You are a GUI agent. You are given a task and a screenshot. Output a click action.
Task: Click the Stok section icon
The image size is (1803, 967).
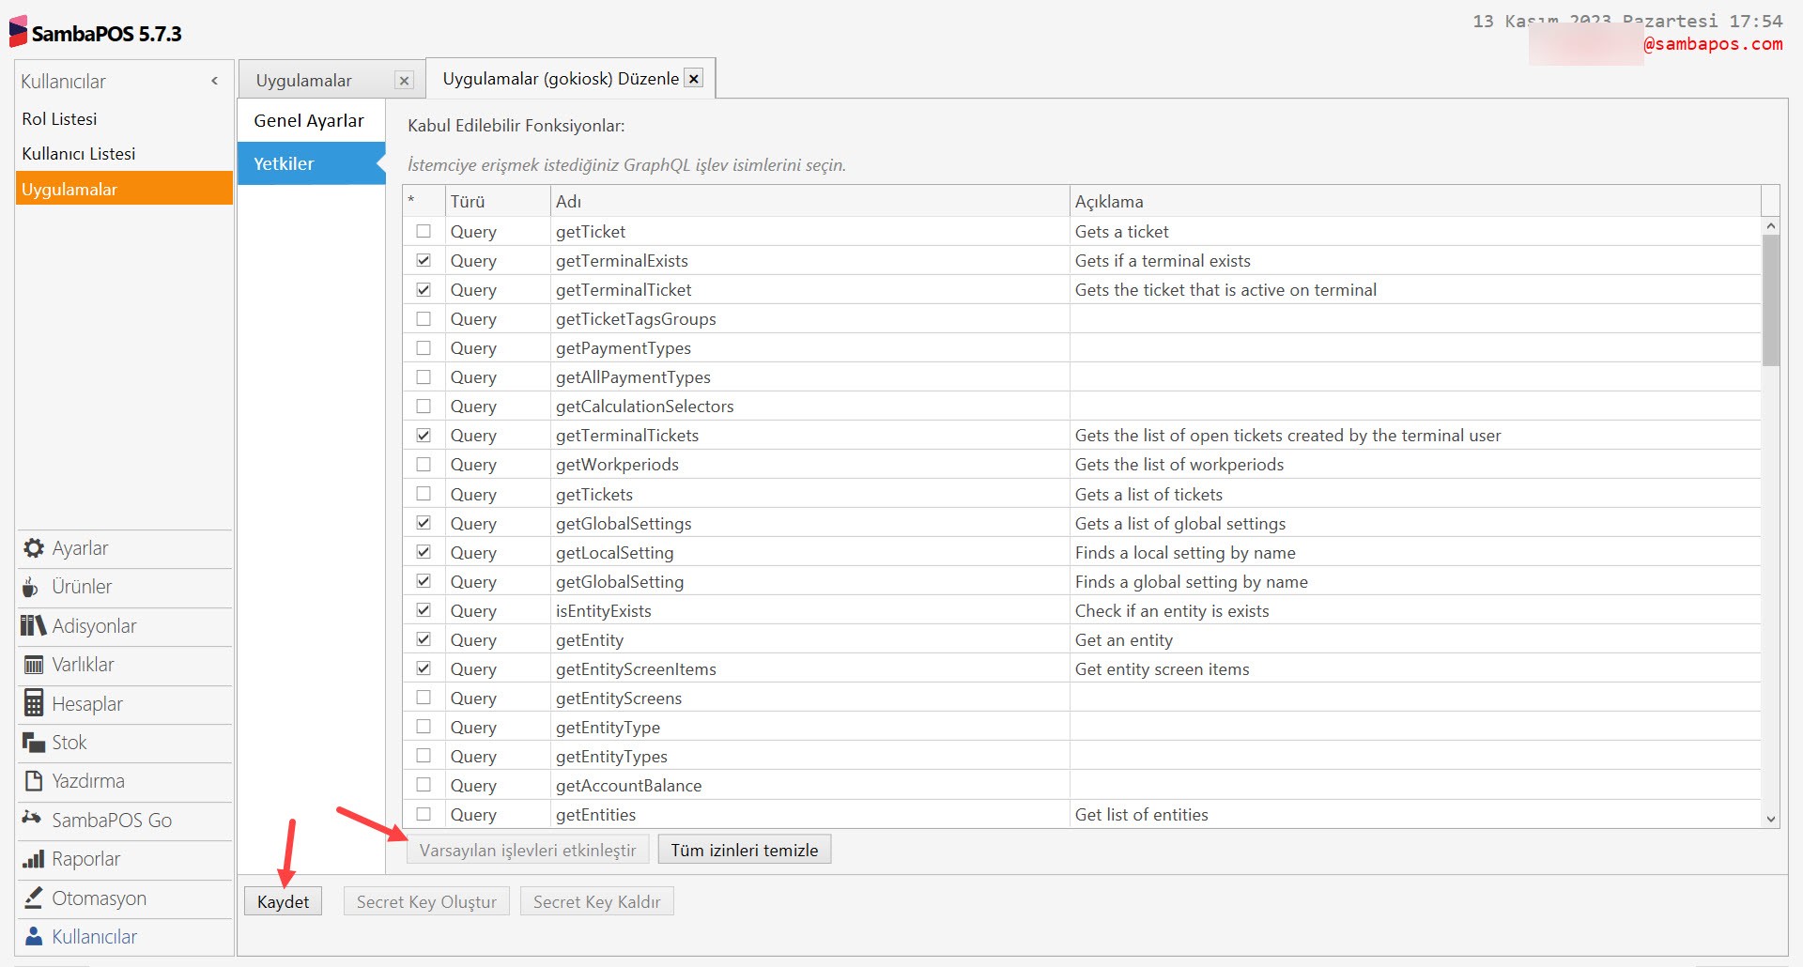point(34,743)
